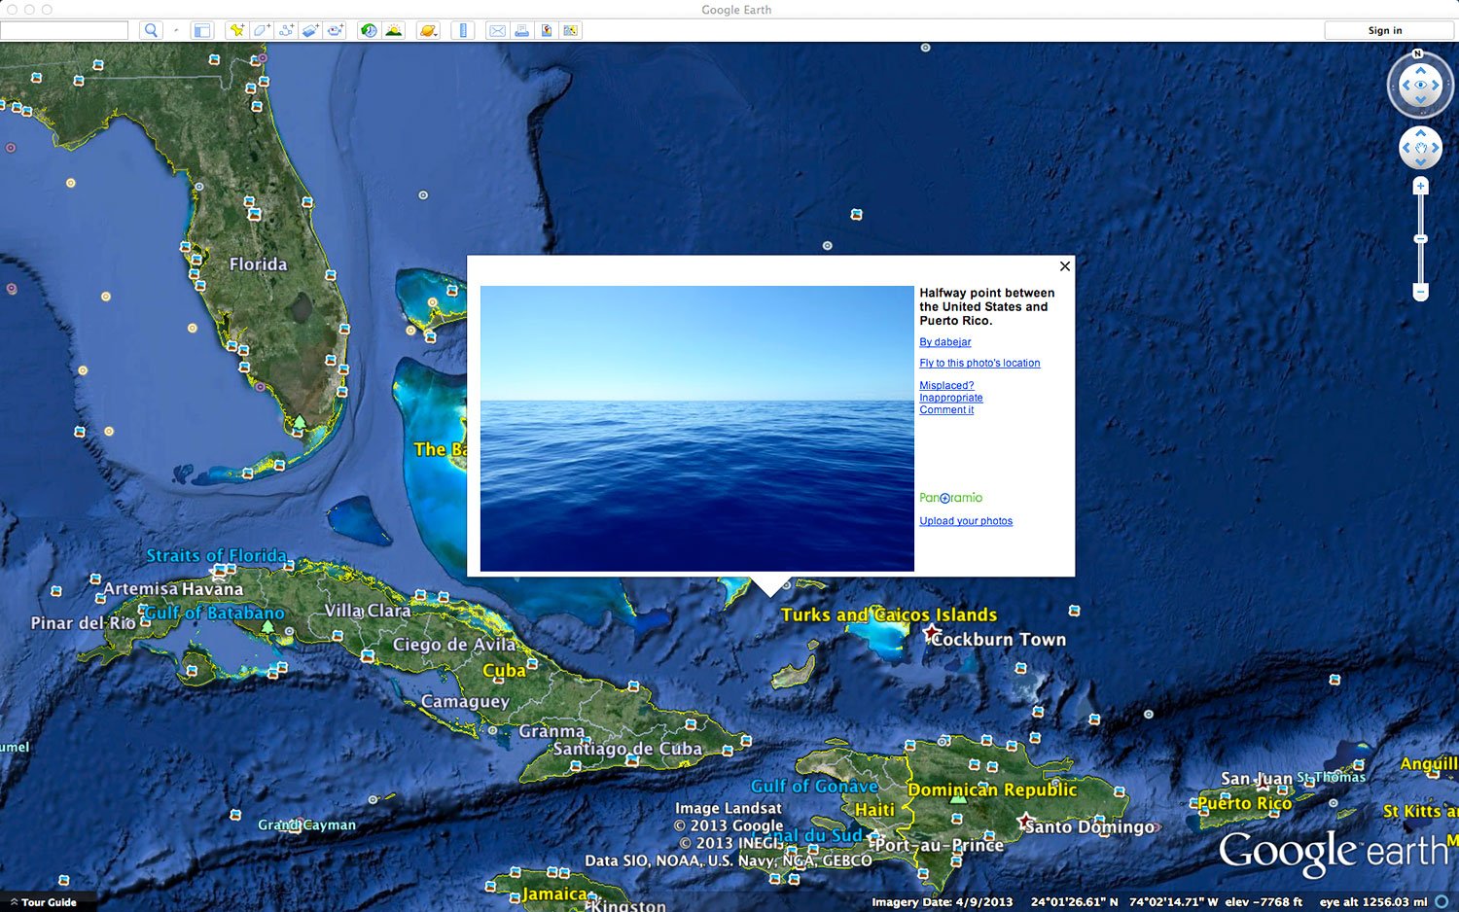Screen dimensions: 1459x912
Task: Click Look up arrow on compass
Action: (1421, 70)
